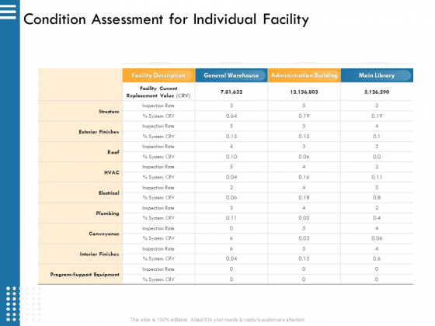The image size is (435, 326).
Task: Select HVAC 0.04 under General Warehouse
Action: [x=231, y=177]
